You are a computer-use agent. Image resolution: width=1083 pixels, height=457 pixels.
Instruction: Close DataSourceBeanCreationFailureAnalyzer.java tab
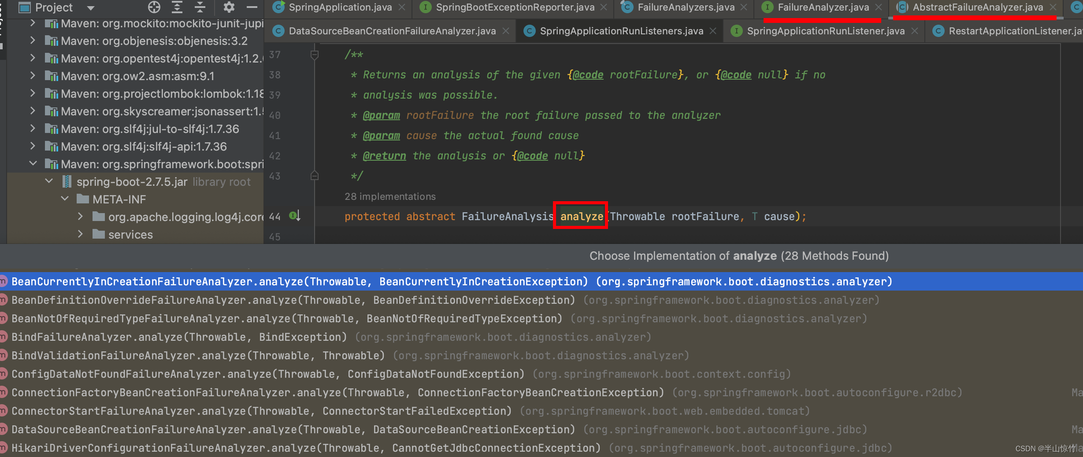coord(506,31)
